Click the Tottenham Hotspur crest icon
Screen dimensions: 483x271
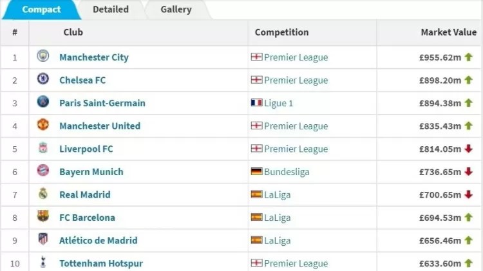coord(43,263)
